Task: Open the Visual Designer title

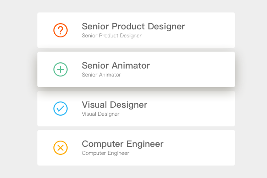Action: click(114, 105)
